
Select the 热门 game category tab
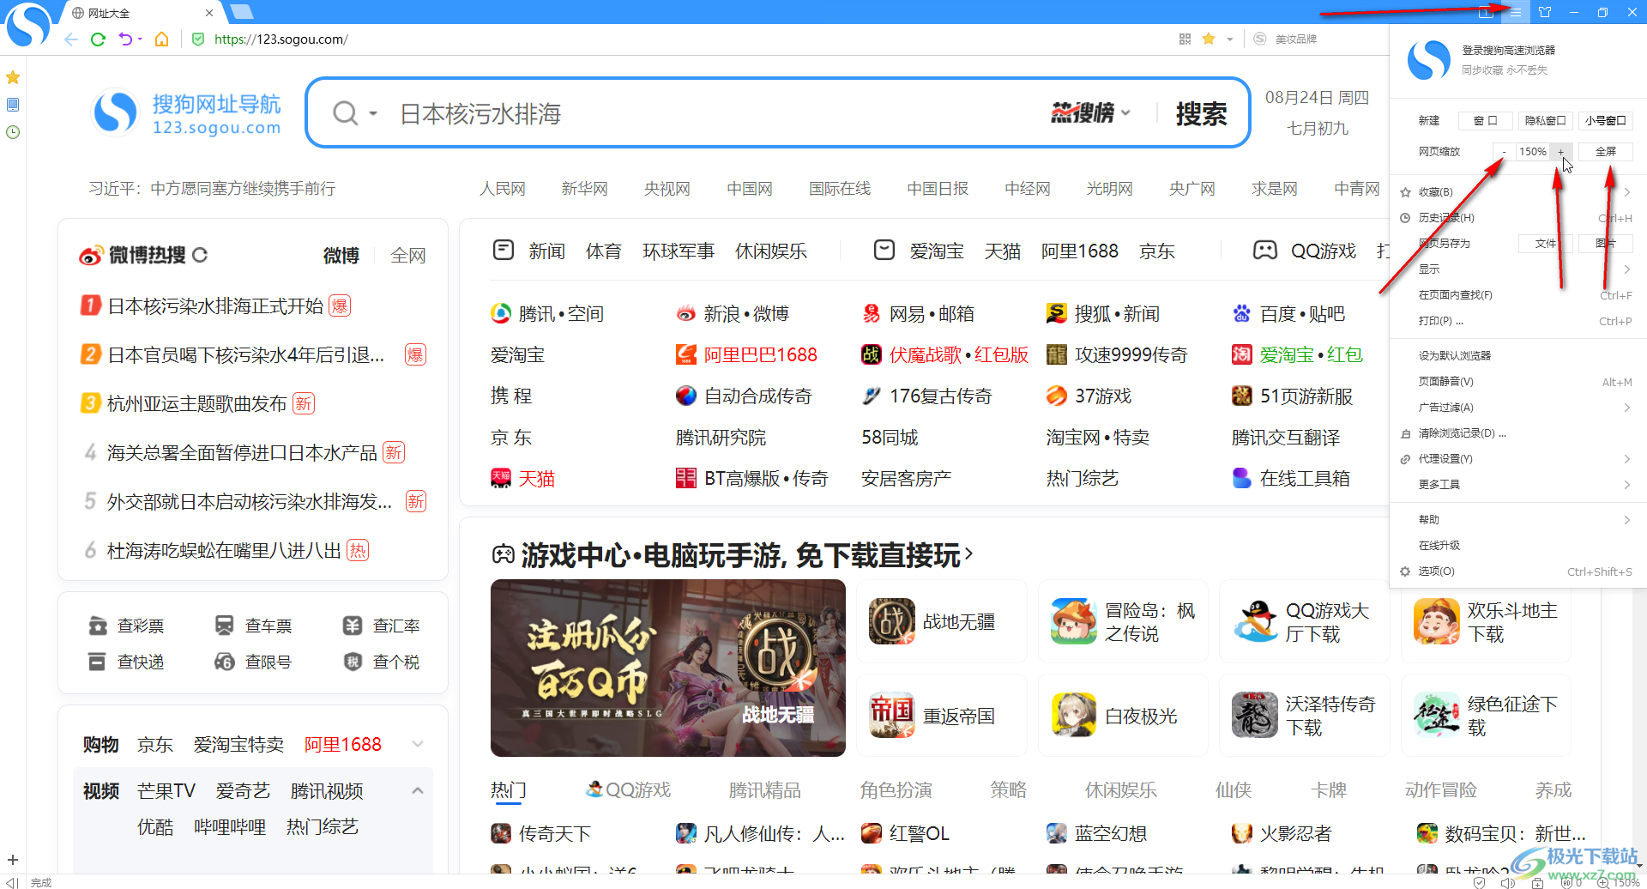click(508, 790)
